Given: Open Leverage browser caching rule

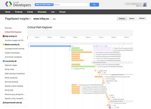Looking at the screenshot, I should (15, 48).
